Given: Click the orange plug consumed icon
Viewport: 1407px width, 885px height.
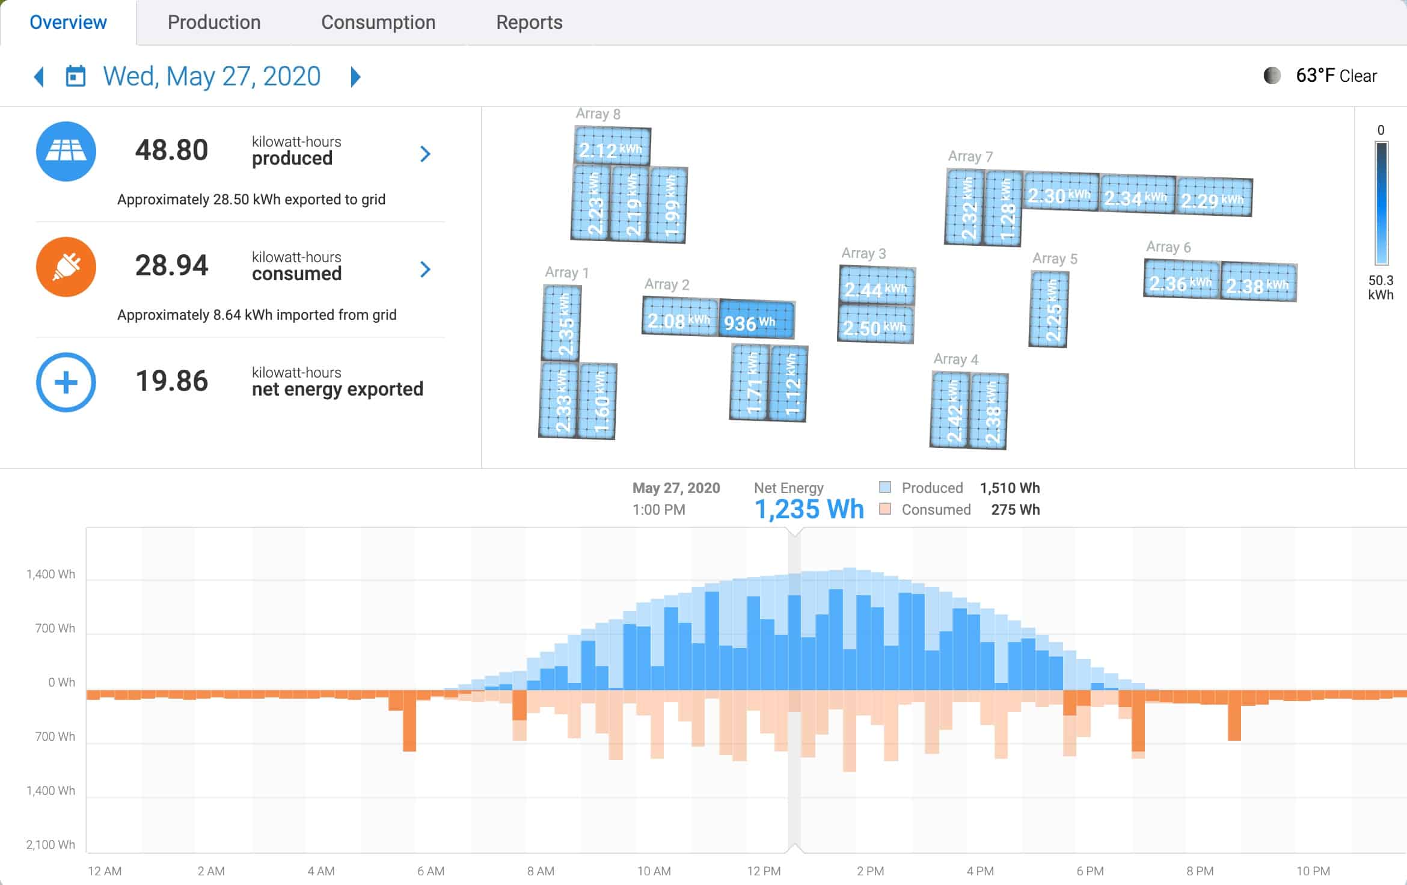Looking at the screenshot, I should [66, 267].
